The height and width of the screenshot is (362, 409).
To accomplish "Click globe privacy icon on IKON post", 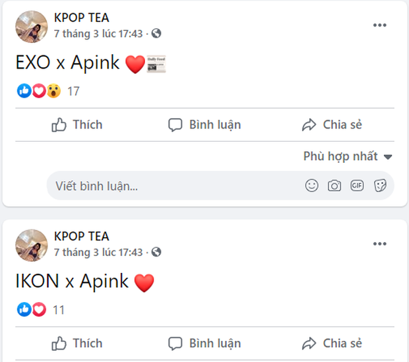I will click(156, 252).
